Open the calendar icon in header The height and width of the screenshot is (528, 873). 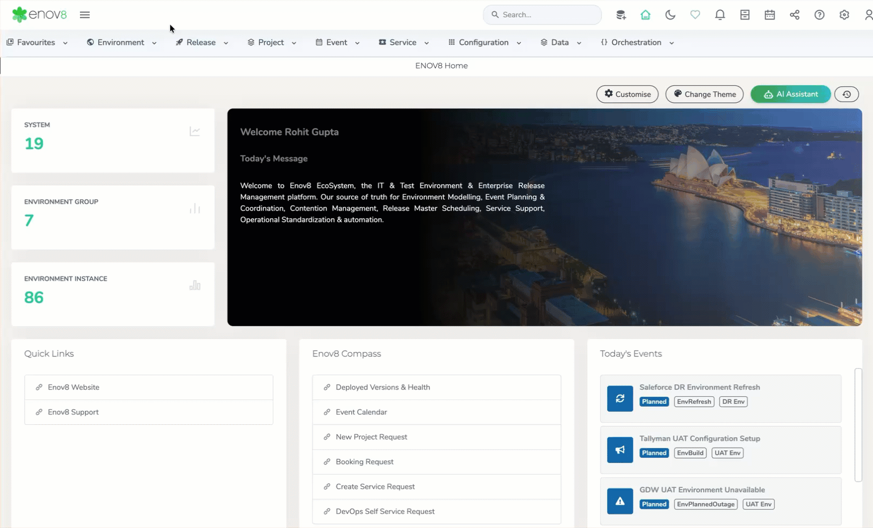(769, 15)
